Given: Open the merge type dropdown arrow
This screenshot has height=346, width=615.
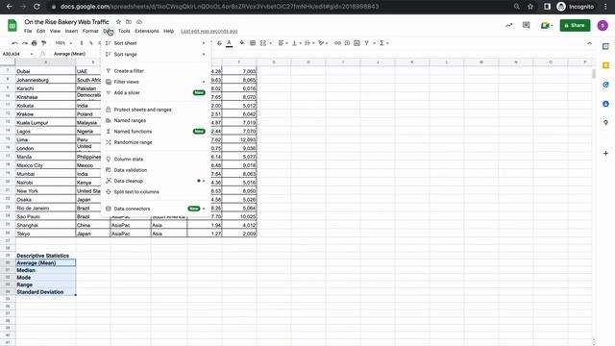Looking at the screenshot, I should click(x=270, y=43).
